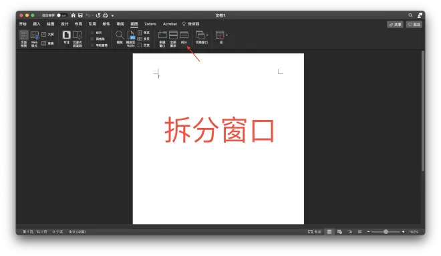This screenshot has height=256, width=441.
Task: Open the 布局 (Layout) ribbon tab
Action: tap(78, 24)
